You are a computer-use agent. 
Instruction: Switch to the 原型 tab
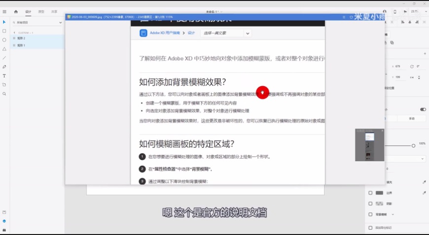(x=41, y=12)
